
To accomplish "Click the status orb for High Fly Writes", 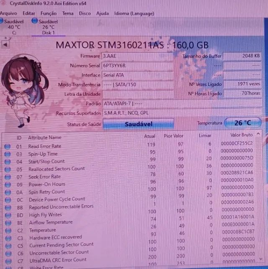I will [x=8, y=215].
